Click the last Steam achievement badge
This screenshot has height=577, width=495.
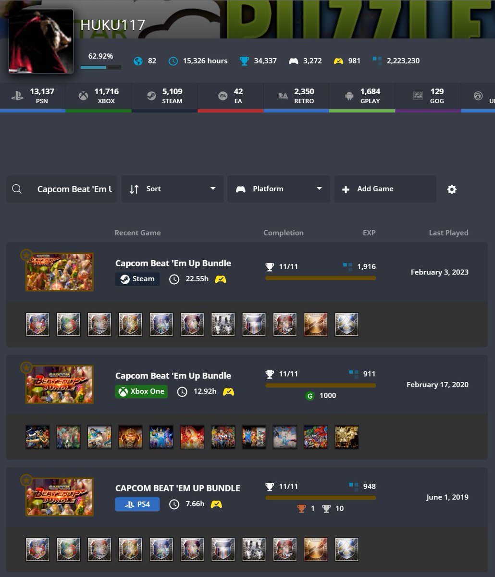pyautogui.click(x=346, y=325)
